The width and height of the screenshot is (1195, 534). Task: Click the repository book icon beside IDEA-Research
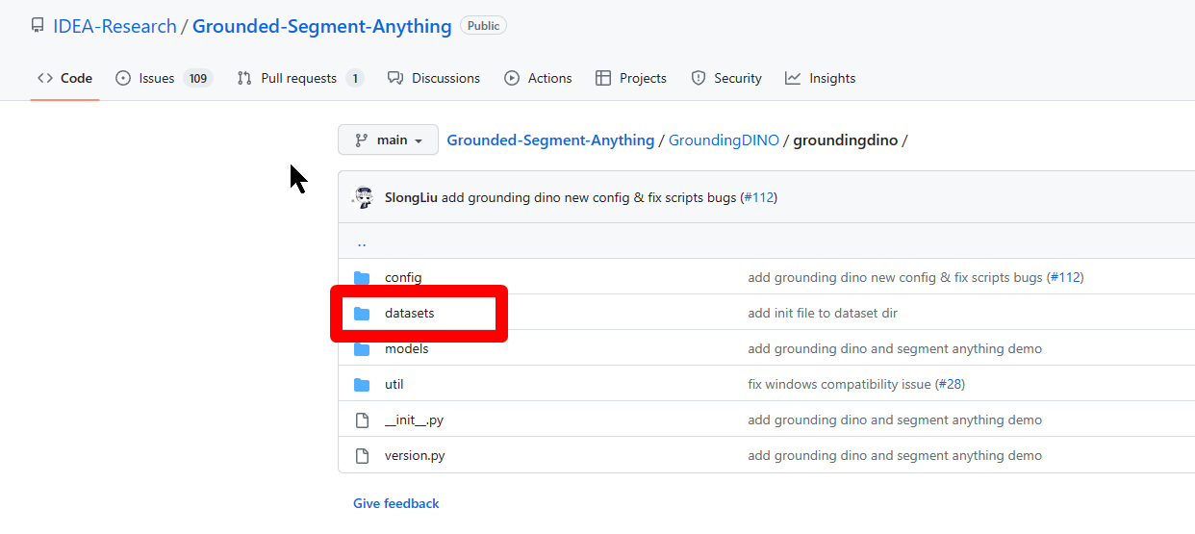(38, 26)
